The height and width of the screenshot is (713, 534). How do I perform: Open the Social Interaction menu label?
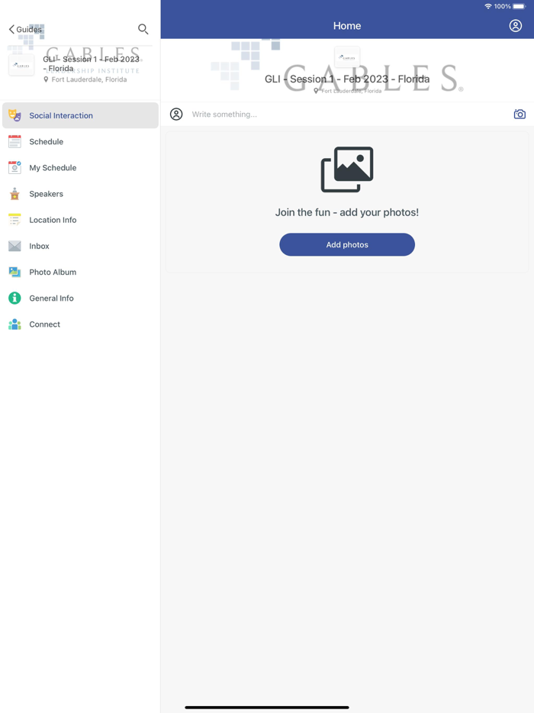pos(61,115)
